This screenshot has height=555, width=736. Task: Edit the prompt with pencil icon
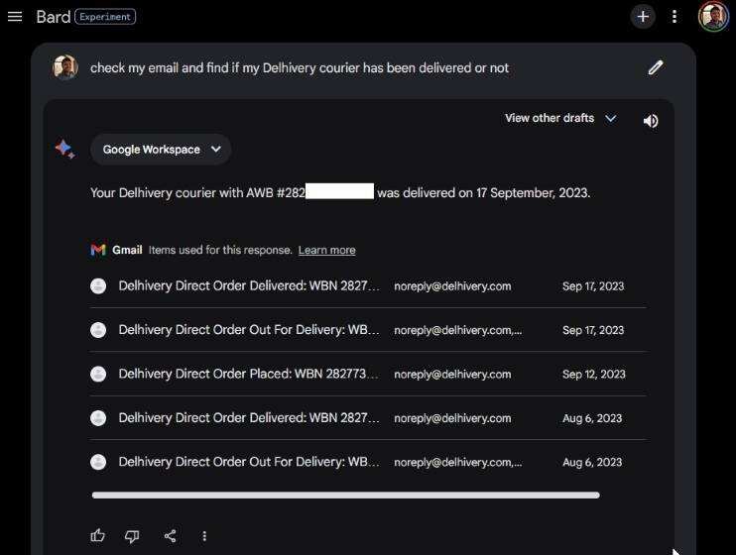click(x=655, y=67)
